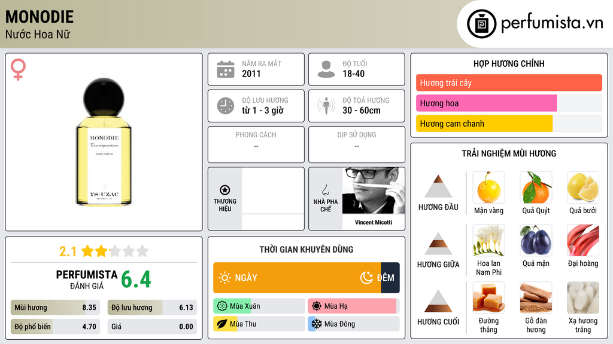
Task: Click the calendar icon beside Năm ra mắt
Action: coord(226,69)
